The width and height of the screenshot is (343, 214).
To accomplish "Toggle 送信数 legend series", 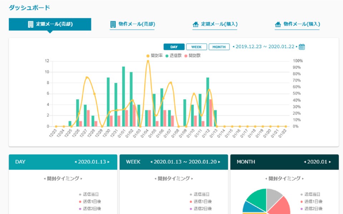I will point(174,56).
